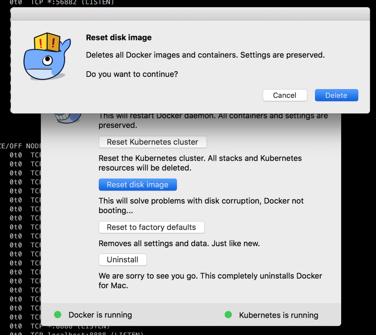Select the Reset disk image button

[138, 185]
